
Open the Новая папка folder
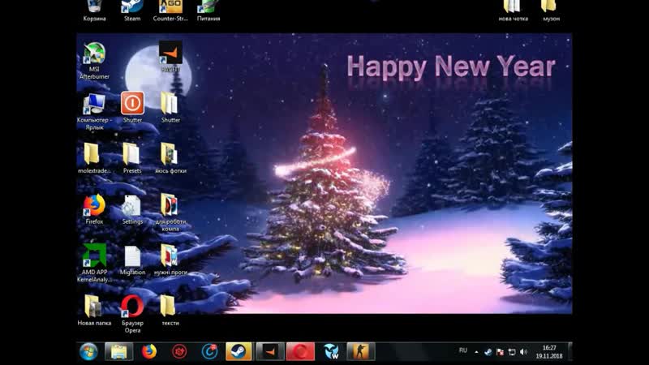pyautogui.click(x=94, y=311)
